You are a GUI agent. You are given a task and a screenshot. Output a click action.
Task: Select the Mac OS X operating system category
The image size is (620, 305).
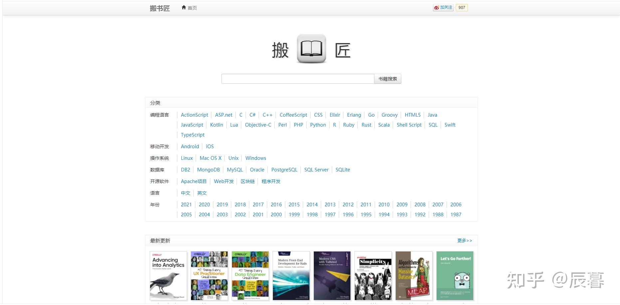tap(210, 158)
